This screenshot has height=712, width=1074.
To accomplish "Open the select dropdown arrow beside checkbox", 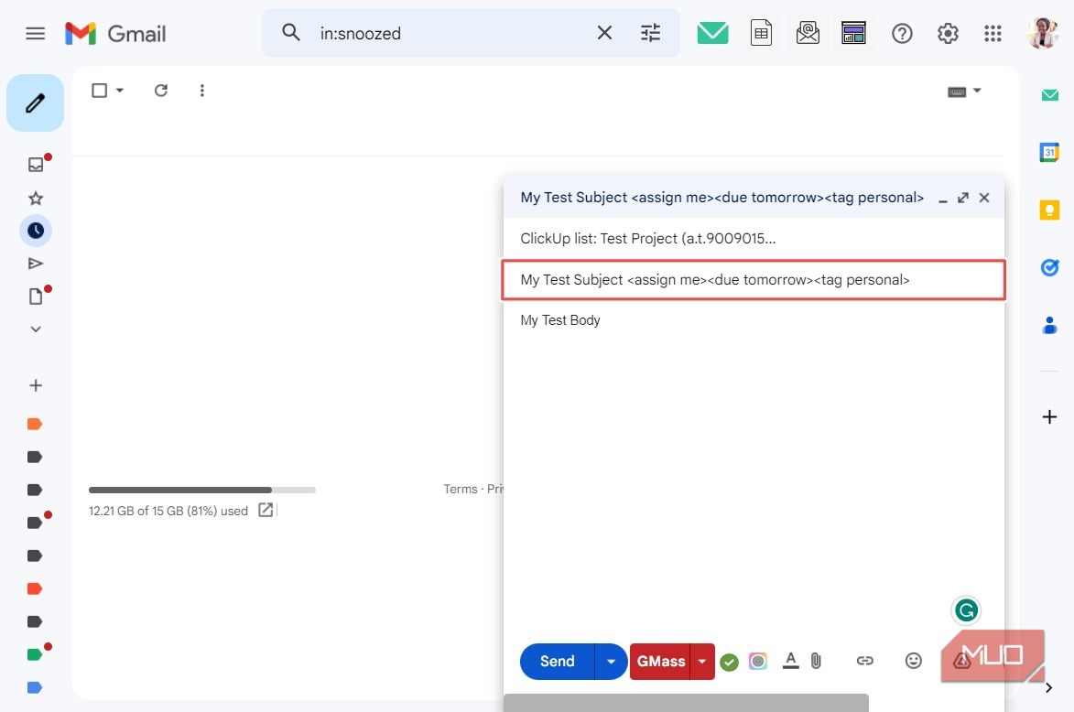I will pos(120,91).
